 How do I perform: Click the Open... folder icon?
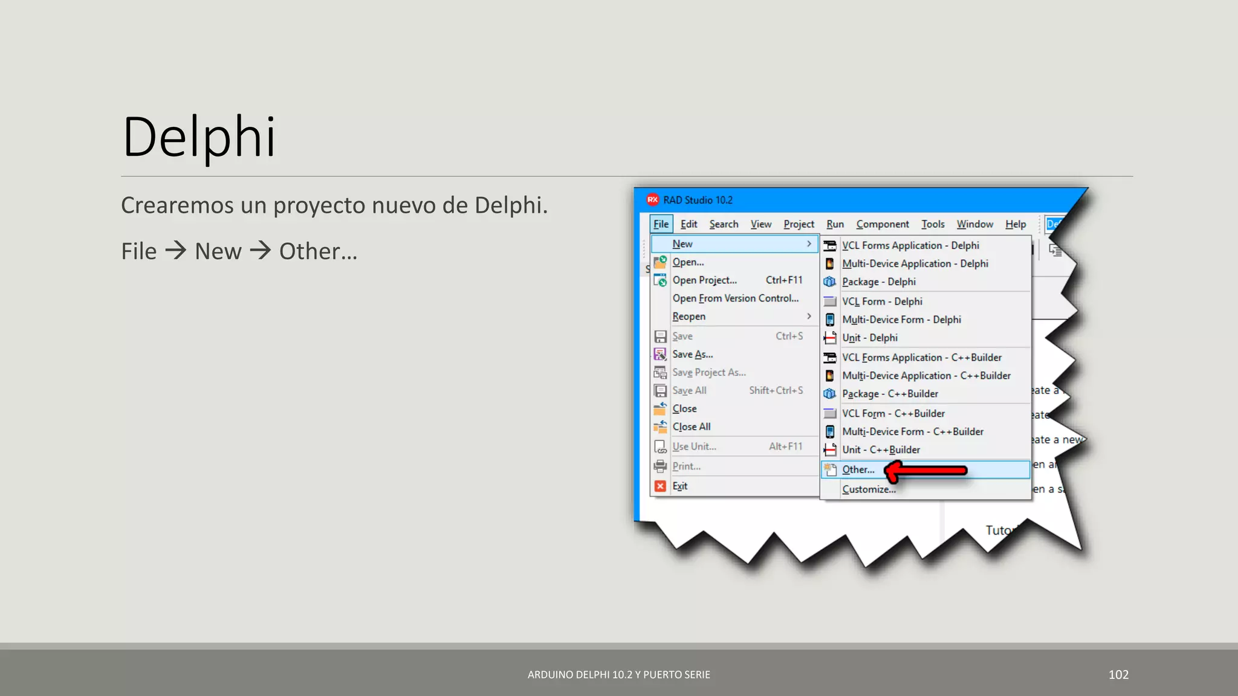tap(660, 262)
